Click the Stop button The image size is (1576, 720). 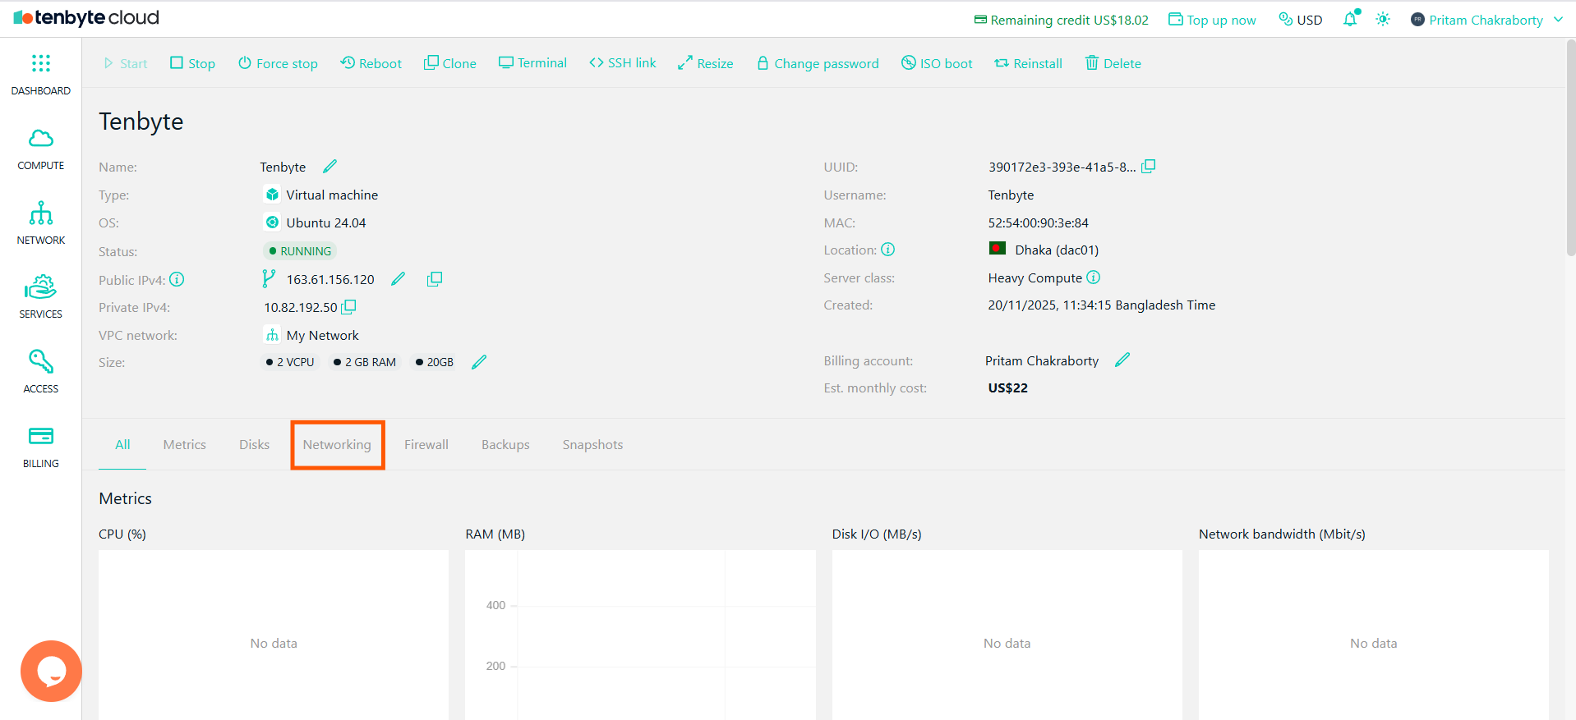tap(192, 63)
